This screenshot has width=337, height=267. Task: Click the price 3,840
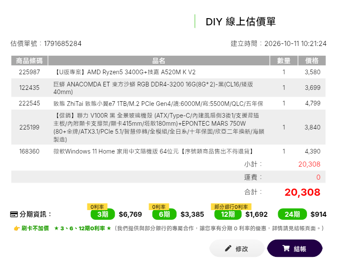pos(313,127)
